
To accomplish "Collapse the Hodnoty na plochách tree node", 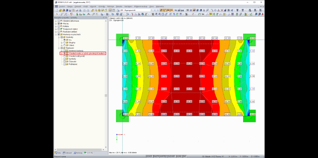I will 56,35.
